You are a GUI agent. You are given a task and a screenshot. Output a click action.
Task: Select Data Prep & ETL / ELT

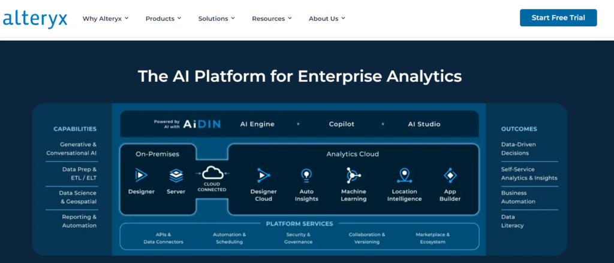79,174
